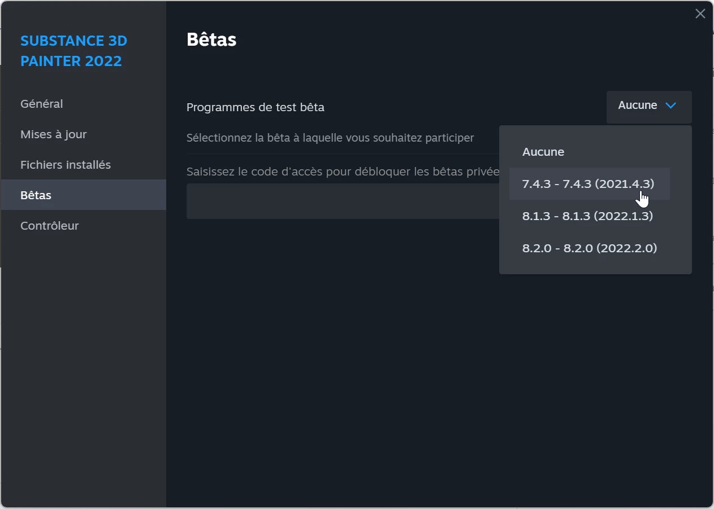Select beta 8.1.3 (2022.1.3)

pos(590,216)
